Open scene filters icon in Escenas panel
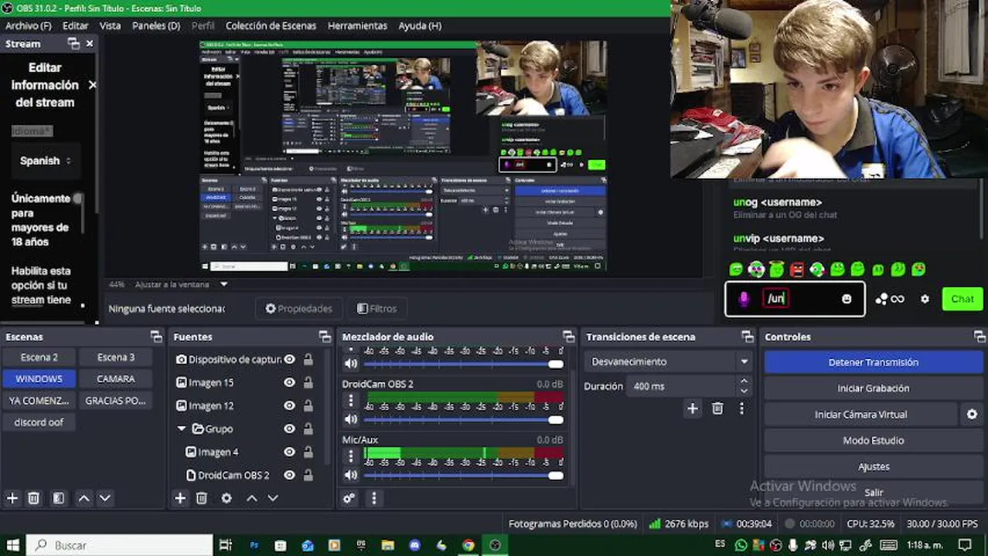988x556 pixels. click(59, 499)
